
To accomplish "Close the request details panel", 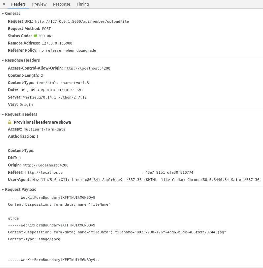I will click(x=4, y=4).
